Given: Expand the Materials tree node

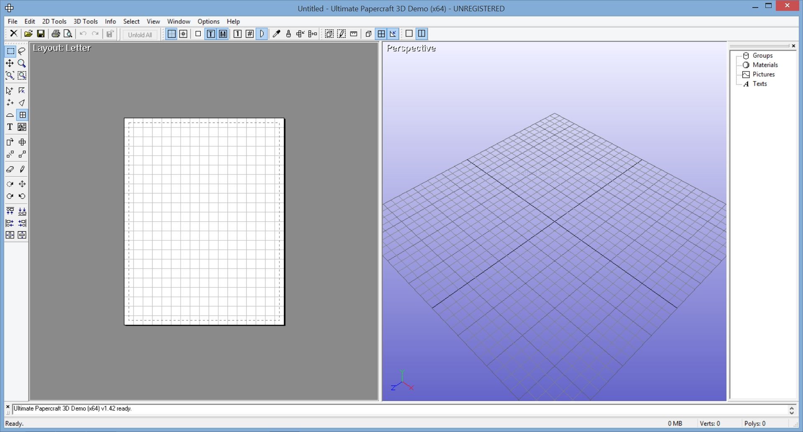Looking at the screenshot, I should point(765,65).
